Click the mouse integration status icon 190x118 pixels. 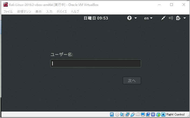pos(158,114)
